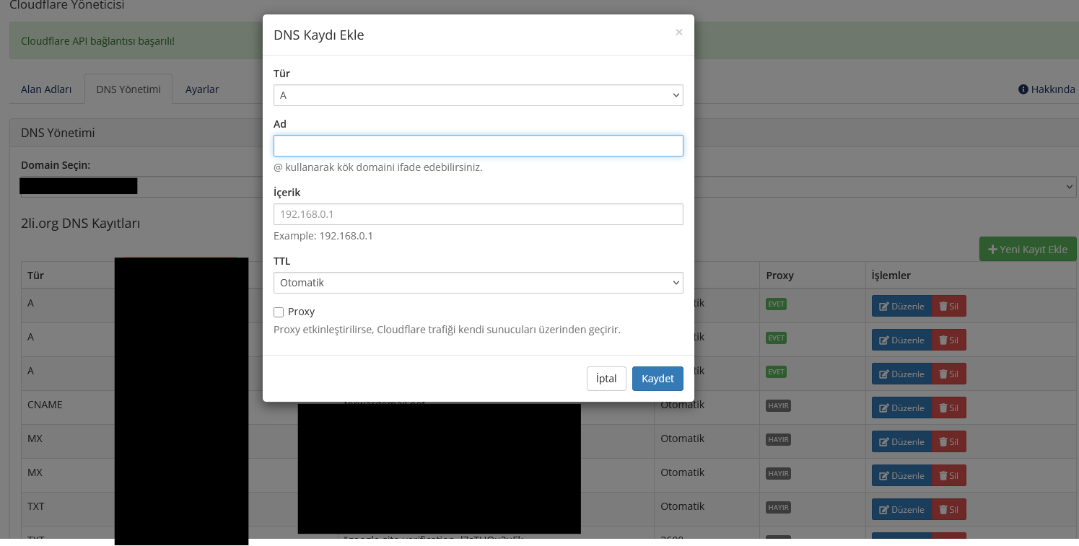
Task: Cancel the dialog with the İptal button
Action: tap(606, 378)
